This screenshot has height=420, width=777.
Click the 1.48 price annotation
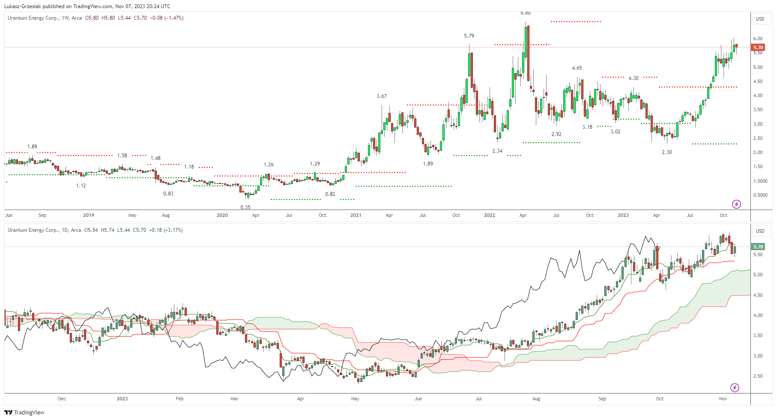[x=155, y=158]
